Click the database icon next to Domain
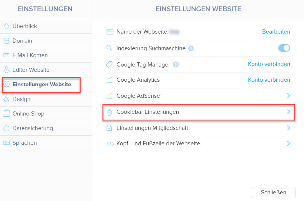The height and width of the screenshot is (201, 304). [6, 41]
